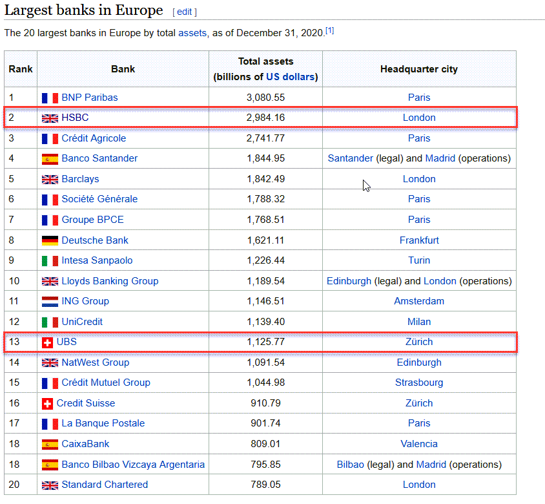
Task: Open the Crédit Agricole link
Action: pyautogui.click(x=94, y=138)
